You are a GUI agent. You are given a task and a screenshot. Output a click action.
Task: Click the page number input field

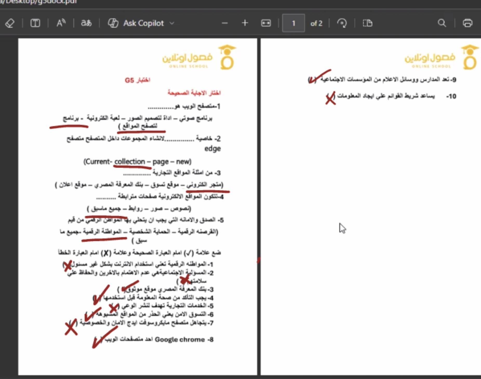[293, 23]
